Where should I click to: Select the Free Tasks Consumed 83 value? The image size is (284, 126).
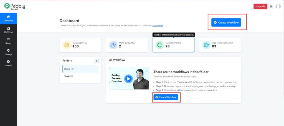214,46
